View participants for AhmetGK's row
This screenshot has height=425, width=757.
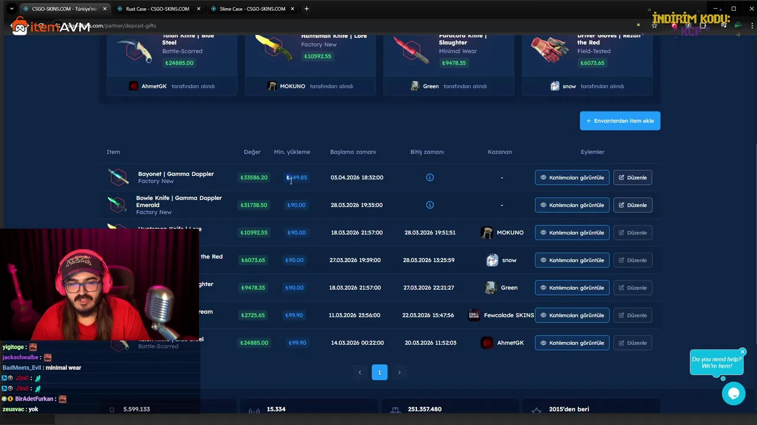[572, 342]
